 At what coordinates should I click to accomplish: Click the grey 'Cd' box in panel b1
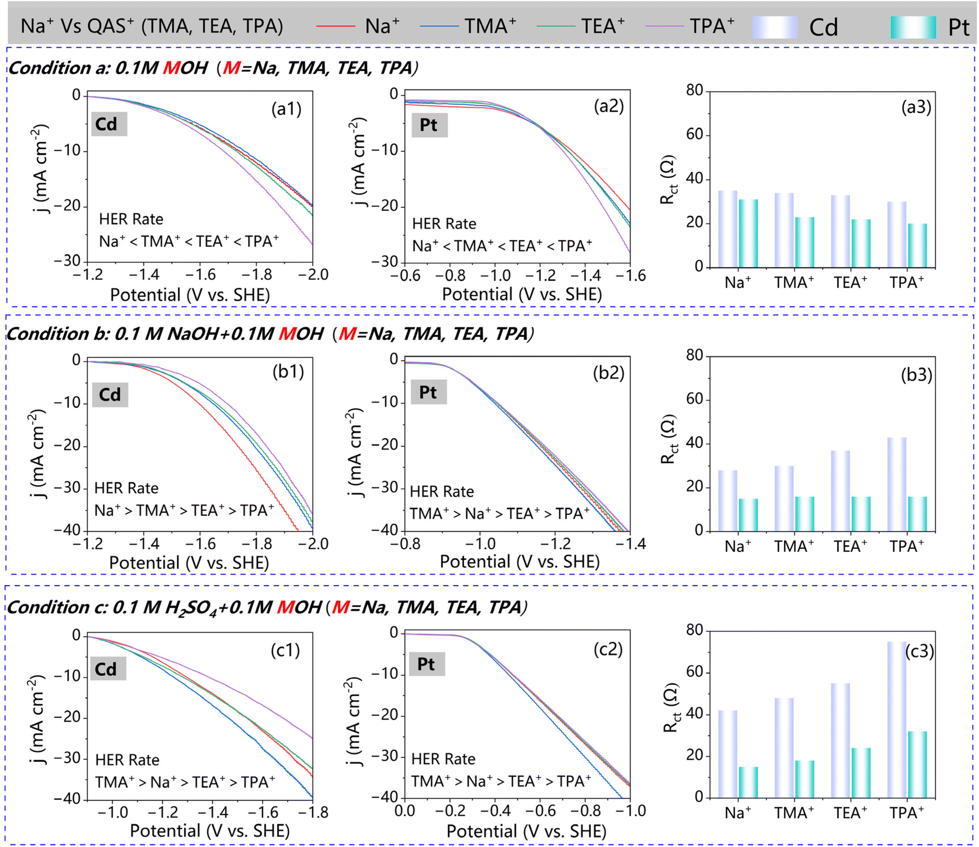click(x=110, y=395)
